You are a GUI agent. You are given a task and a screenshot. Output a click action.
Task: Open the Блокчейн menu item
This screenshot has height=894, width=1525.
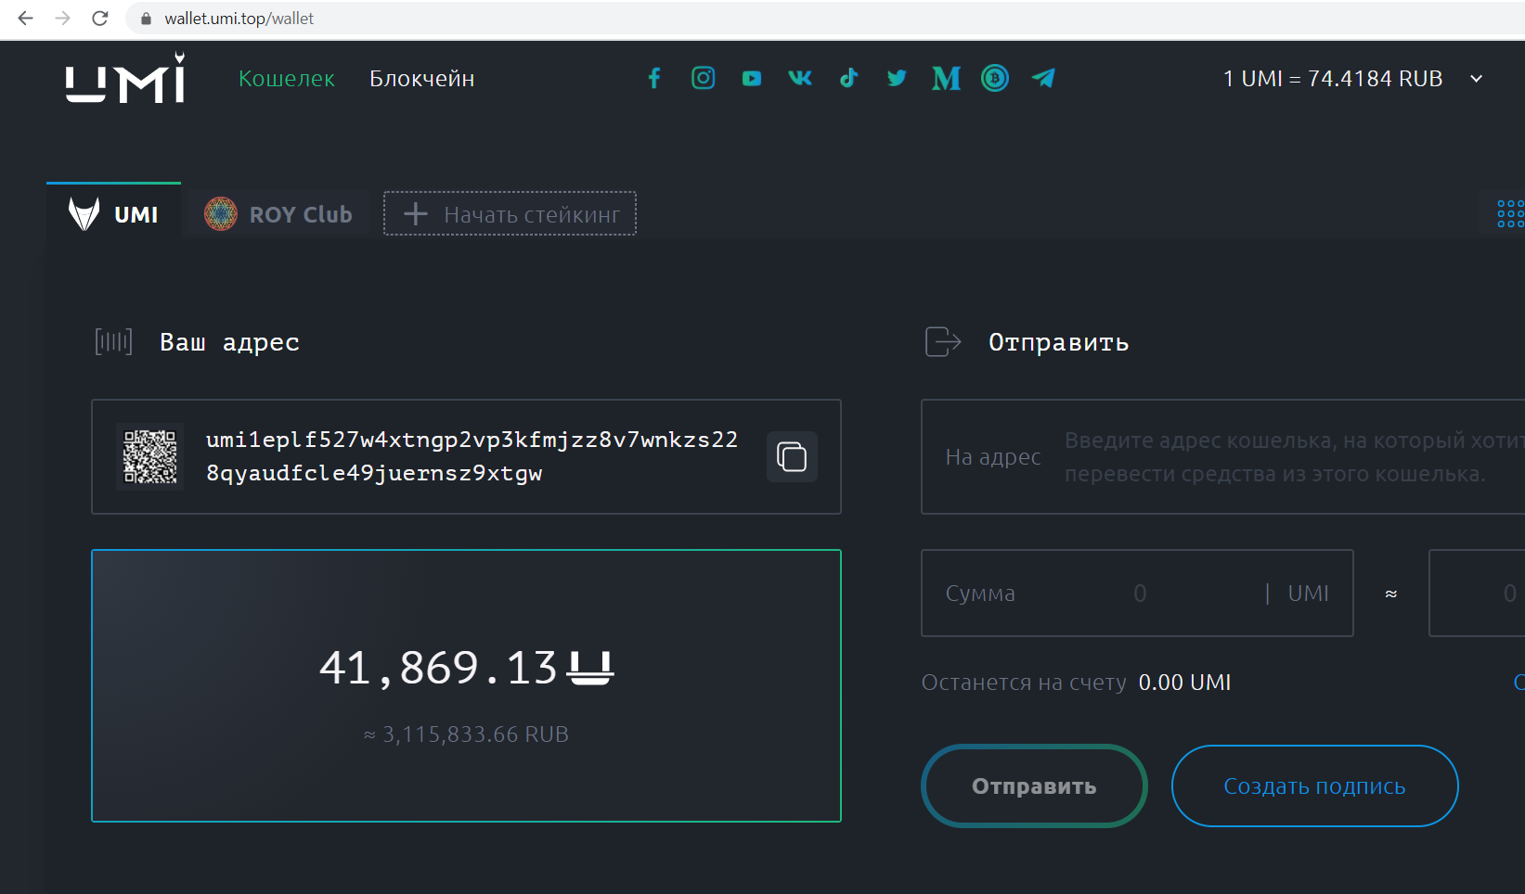422,79
